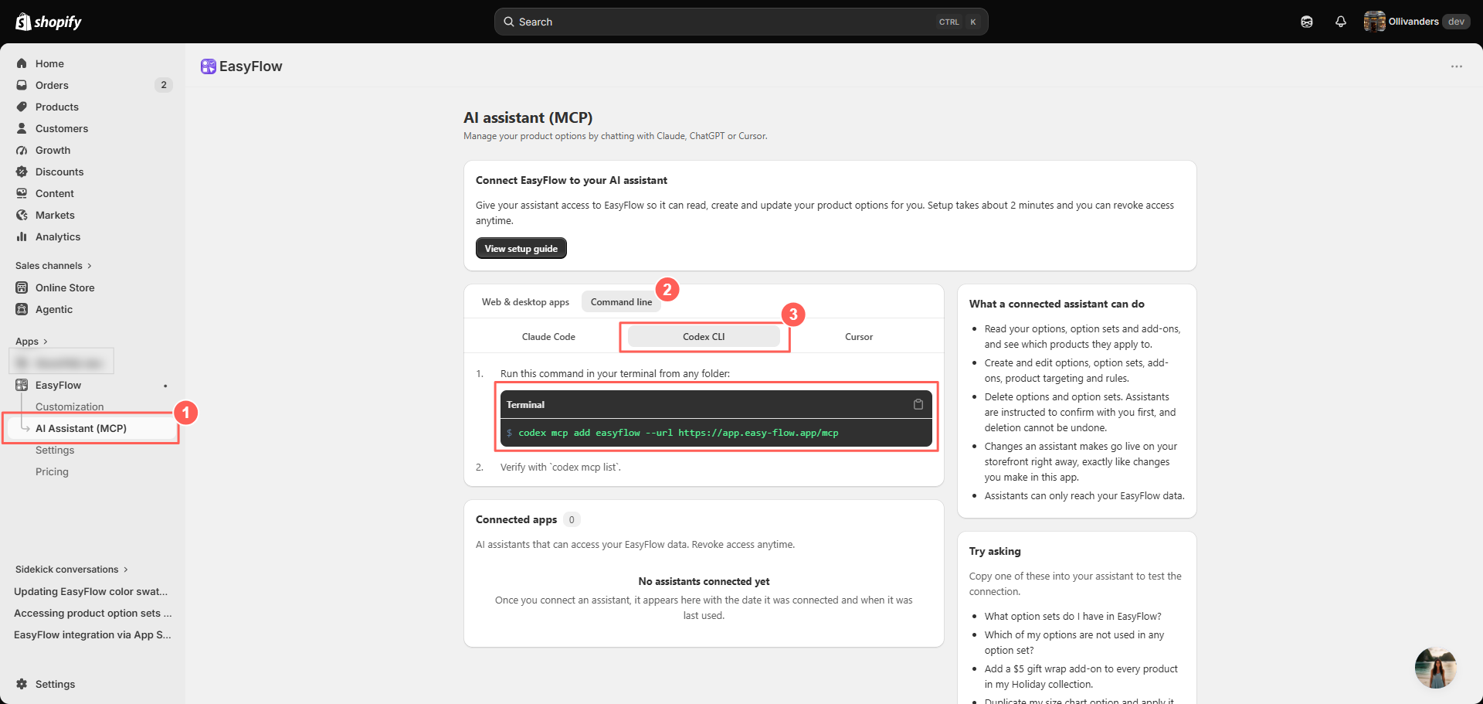Click 'Verify with codex mcp list' step
The image size is (1483, 704).
tap(561, 467)
